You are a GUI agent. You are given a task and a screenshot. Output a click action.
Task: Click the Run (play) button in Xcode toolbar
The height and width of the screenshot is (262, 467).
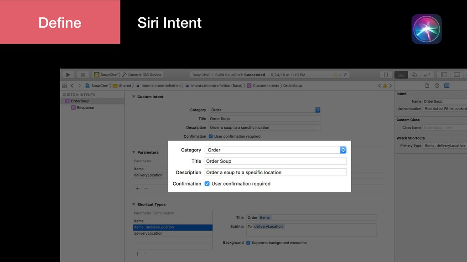click(68, 75)
